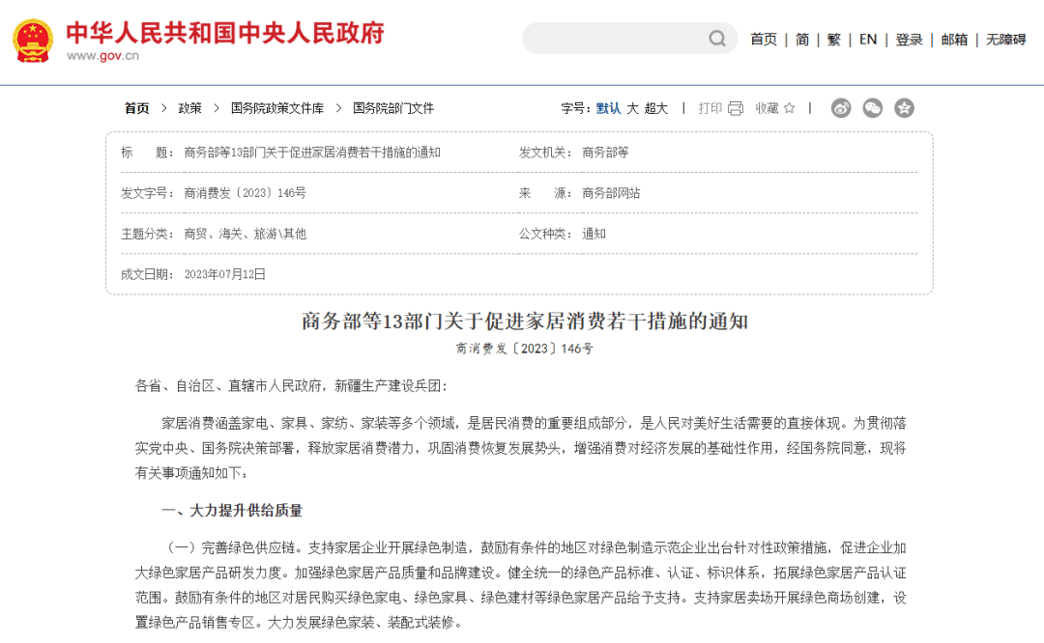Click the national emblem logo

[33, 41]
